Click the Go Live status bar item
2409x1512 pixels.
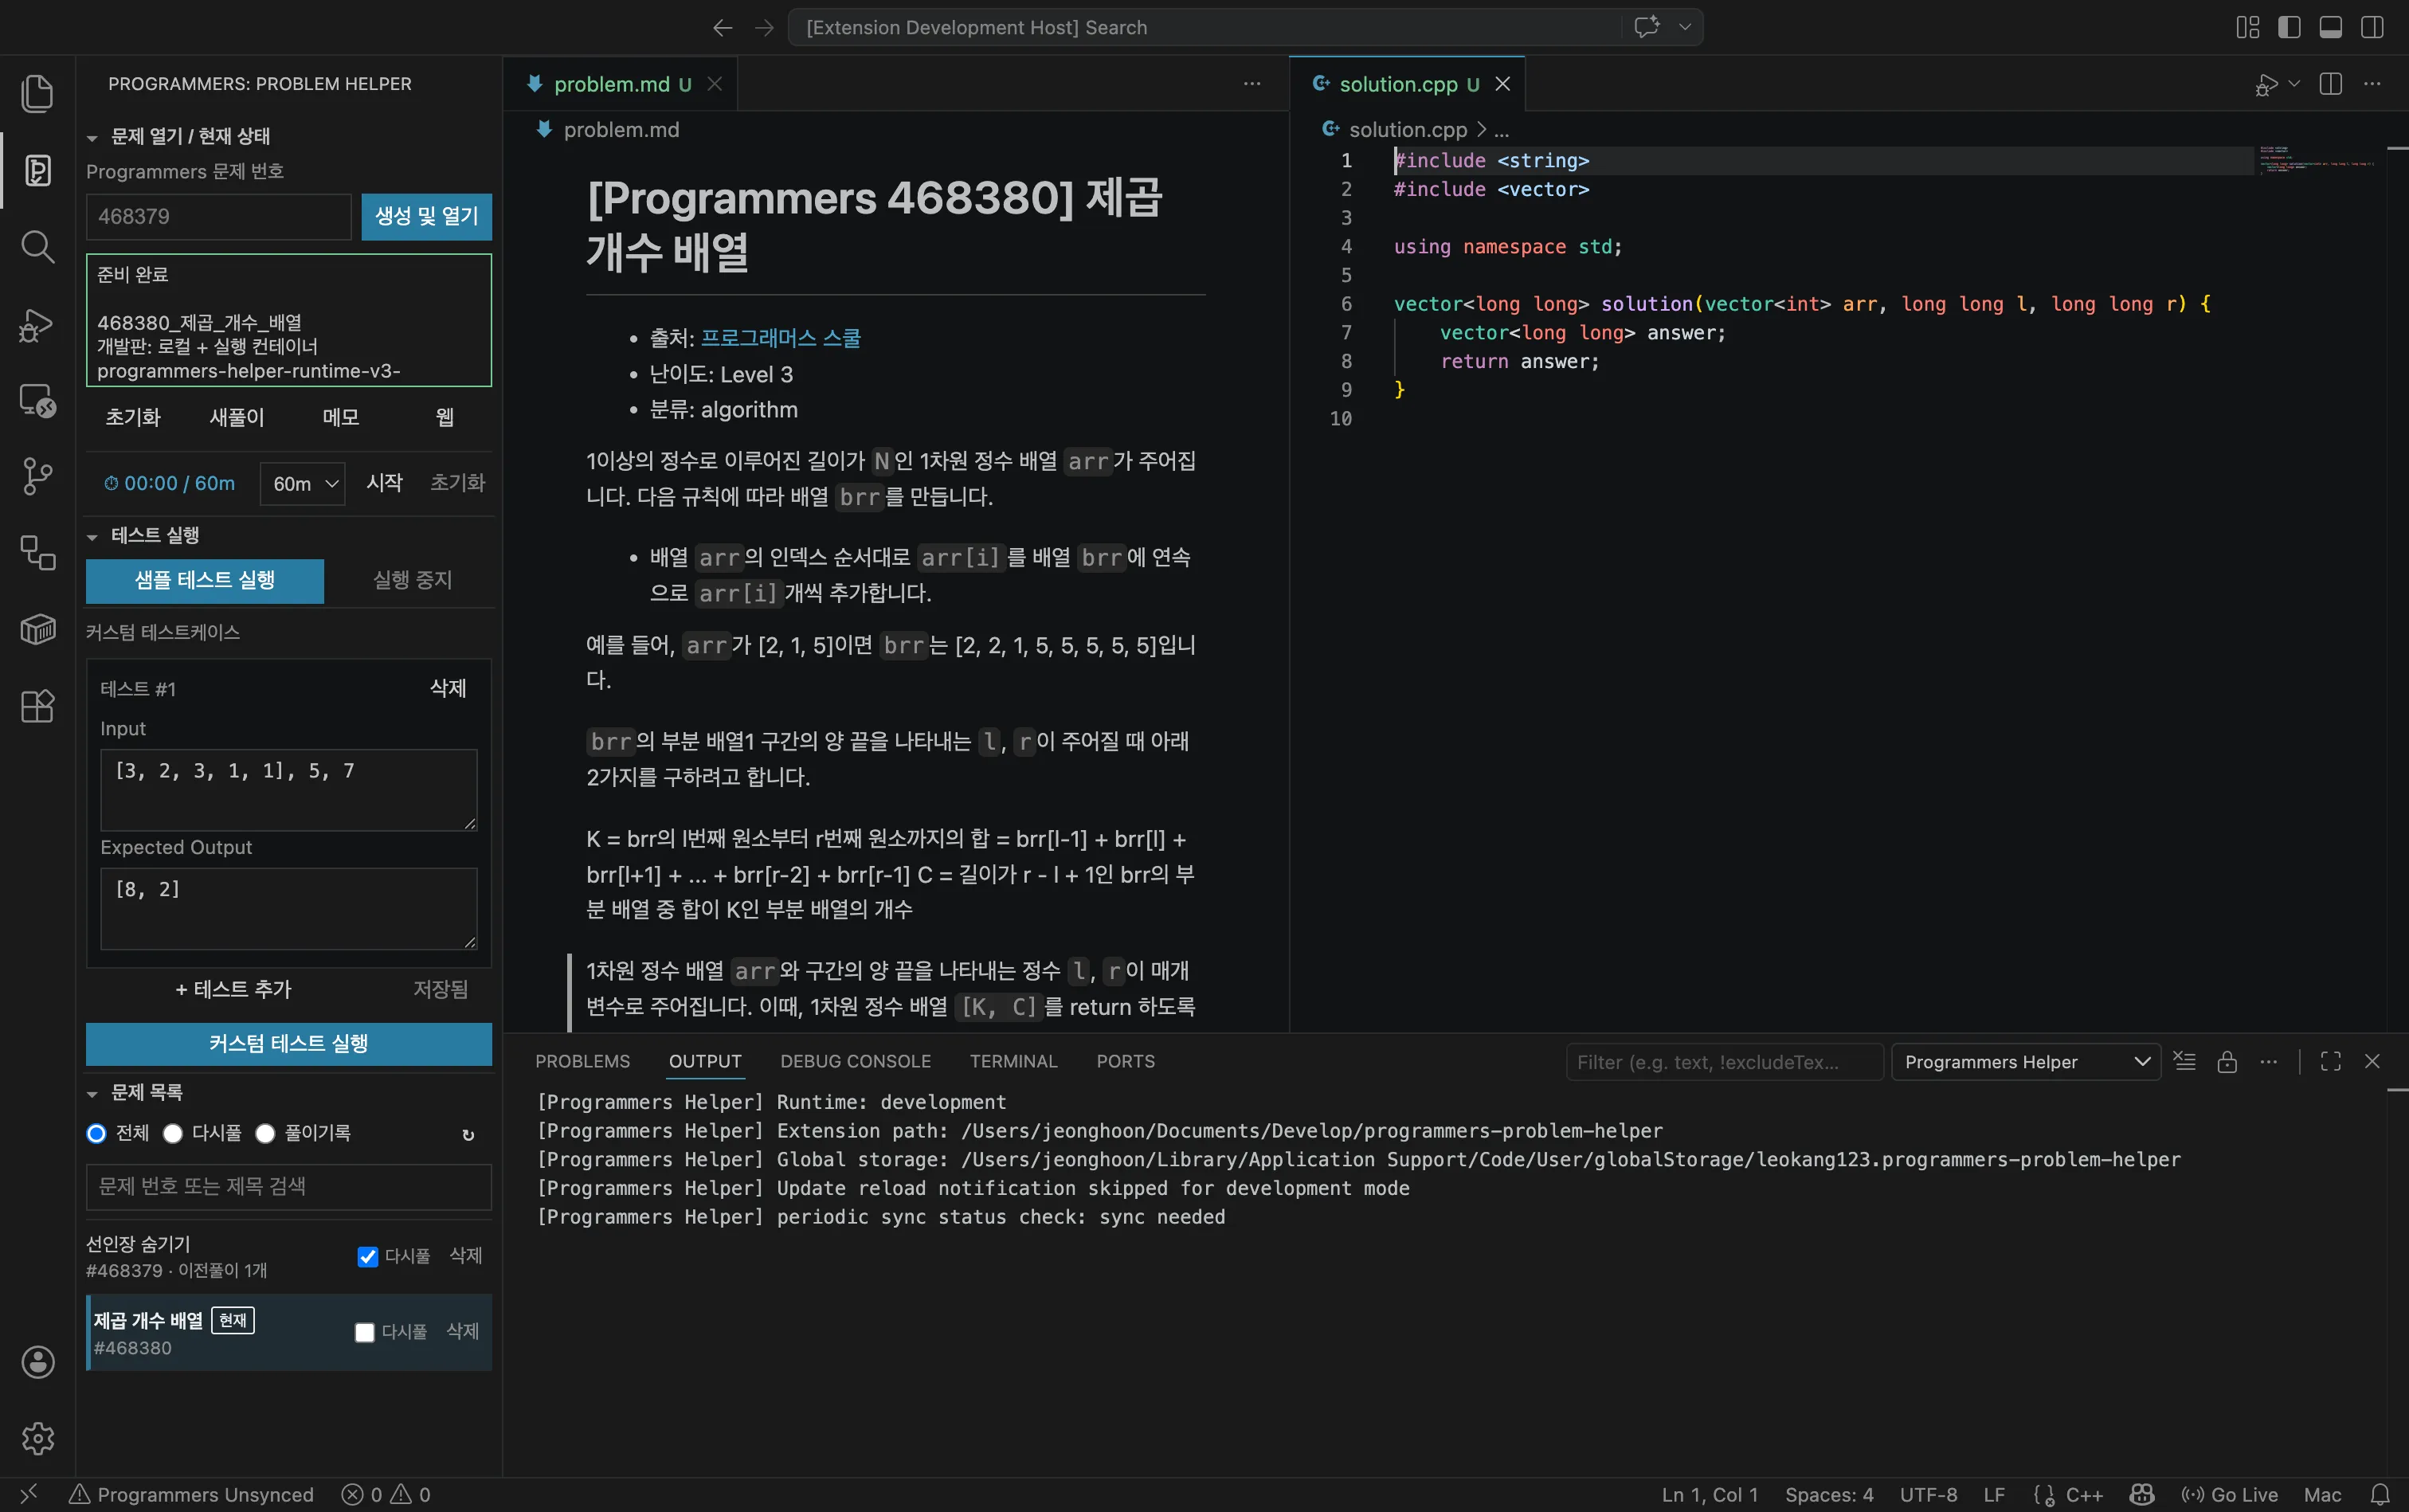click(2230, 1494)
